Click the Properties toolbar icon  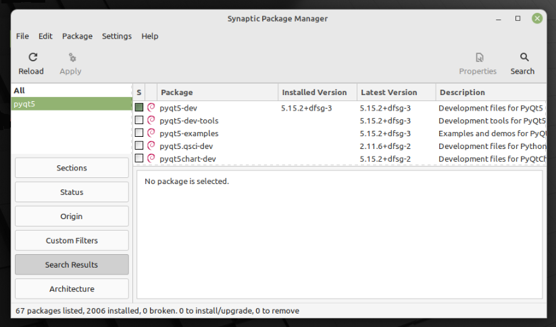click(478, 58)
